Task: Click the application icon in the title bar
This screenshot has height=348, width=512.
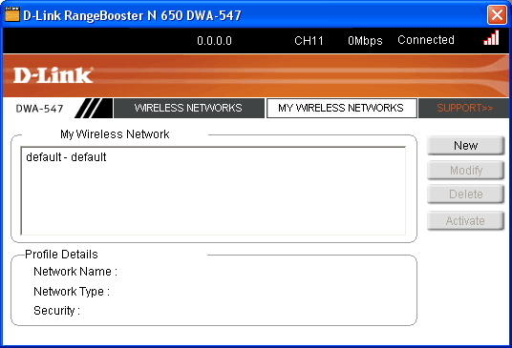Action: (x=12, y=14)
